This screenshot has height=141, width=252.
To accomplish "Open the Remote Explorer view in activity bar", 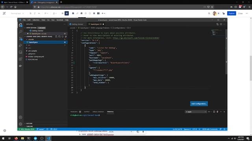I will point(20,52).
